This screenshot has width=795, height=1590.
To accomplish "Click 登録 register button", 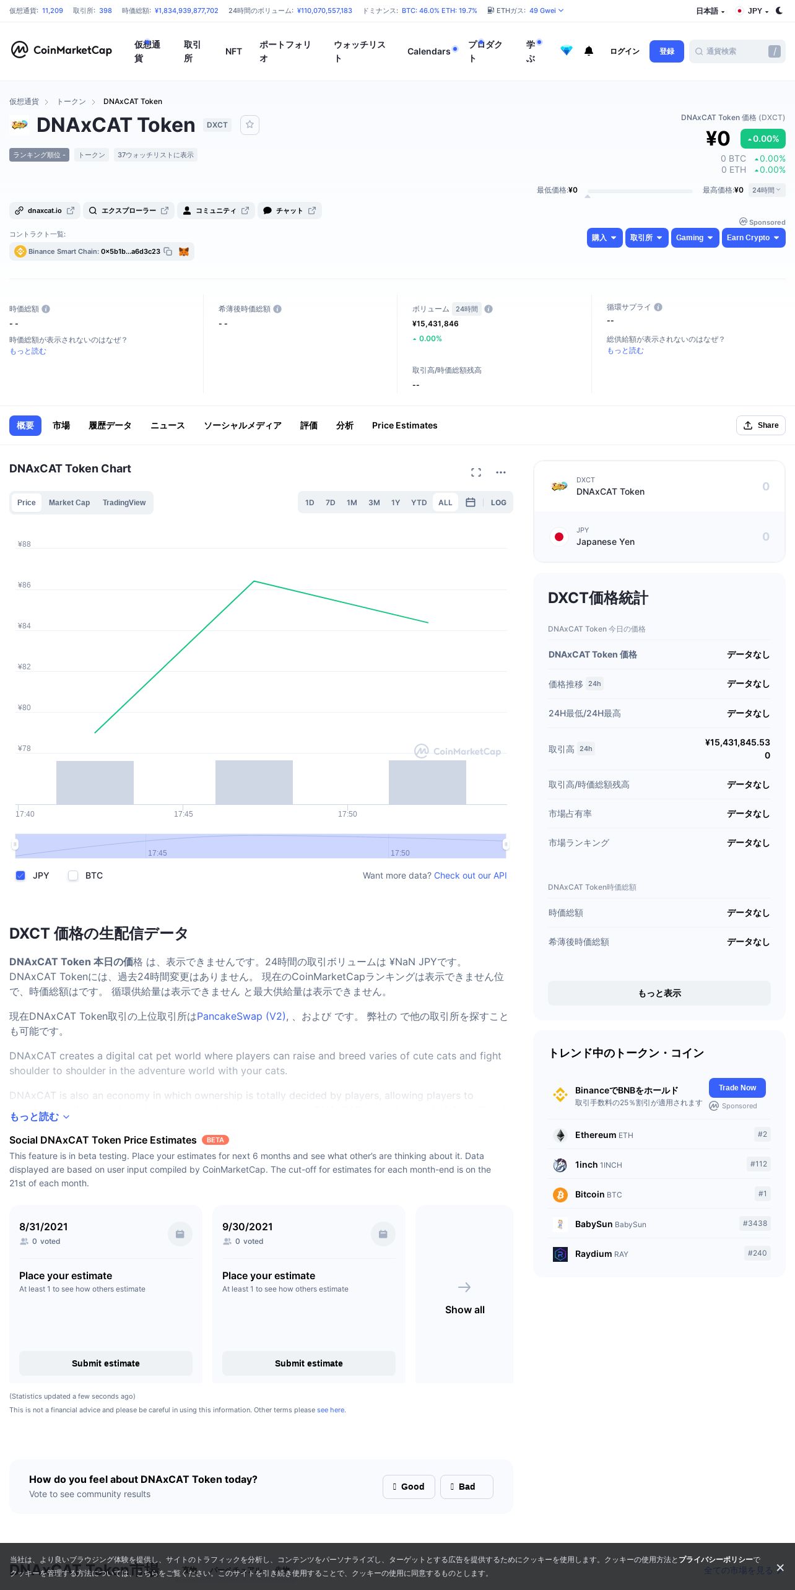I will click(667, 51).
